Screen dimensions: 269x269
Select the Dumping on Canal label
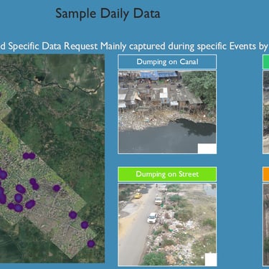tap(167, 62)
